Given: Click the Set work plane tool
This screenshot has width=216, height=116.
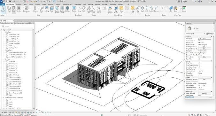Looking at the screenshot, I should click(171, 9).
